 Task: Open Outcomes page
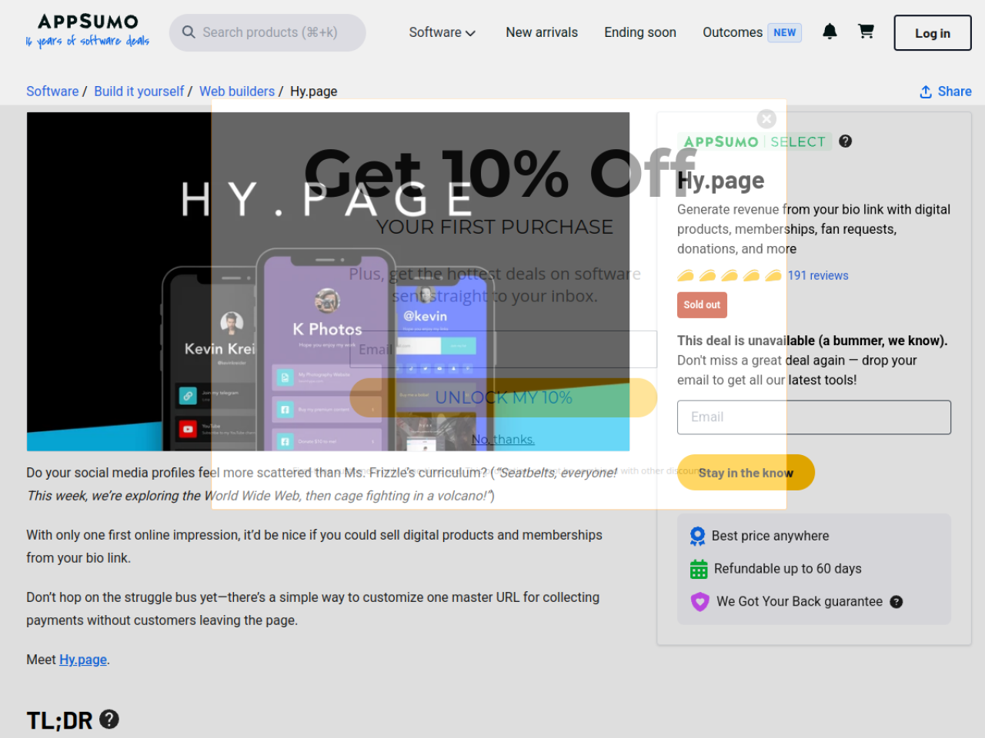click(733, 32)
